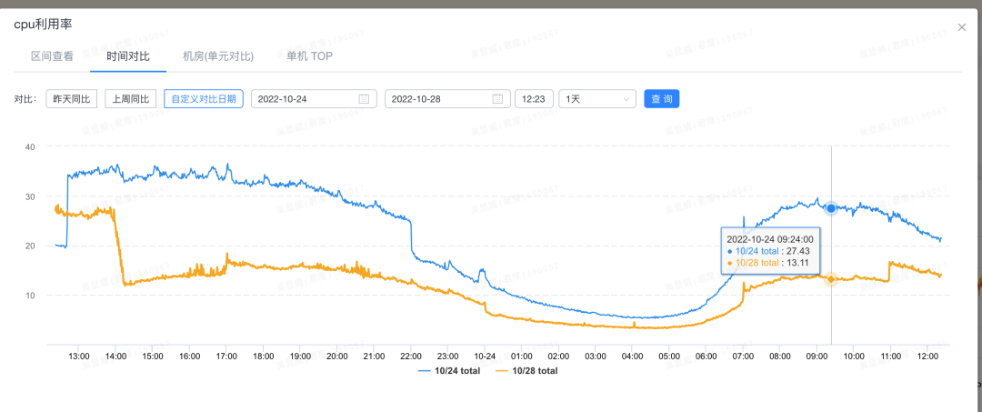Click the blue line's spike at 07:00
This screenshot has height=412, width=982.
coord(744,219)
